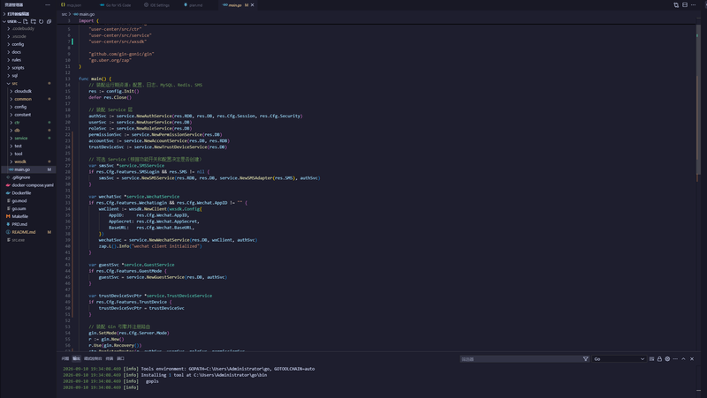Switch to the plan.md editor tab

(194, 5)
